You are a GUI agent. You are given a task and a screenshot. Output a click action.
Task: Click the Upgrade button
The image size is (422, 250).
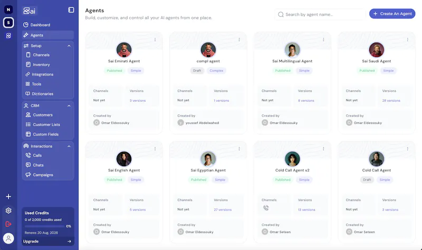[x=47, y=242]
